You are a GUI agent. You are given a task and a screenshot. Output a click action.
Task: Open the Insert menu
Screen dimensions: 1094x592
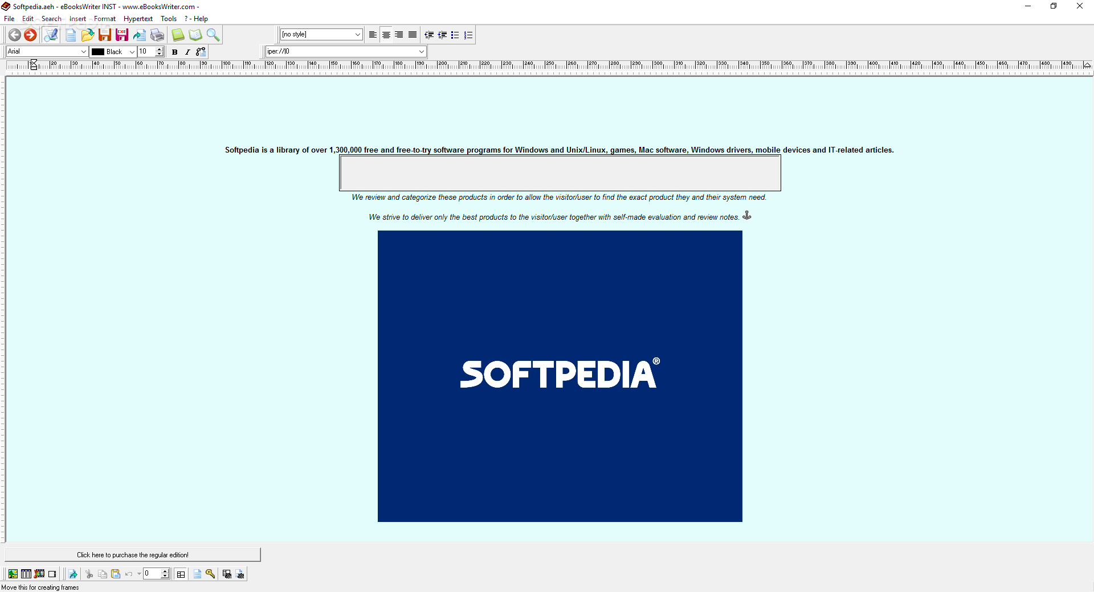pos(77,19)
